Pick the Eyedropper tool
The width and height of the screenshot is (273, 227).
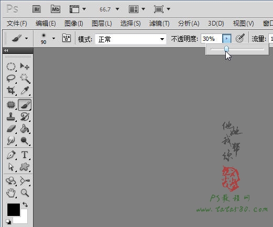pyautogui.click(x=25, y=90)
